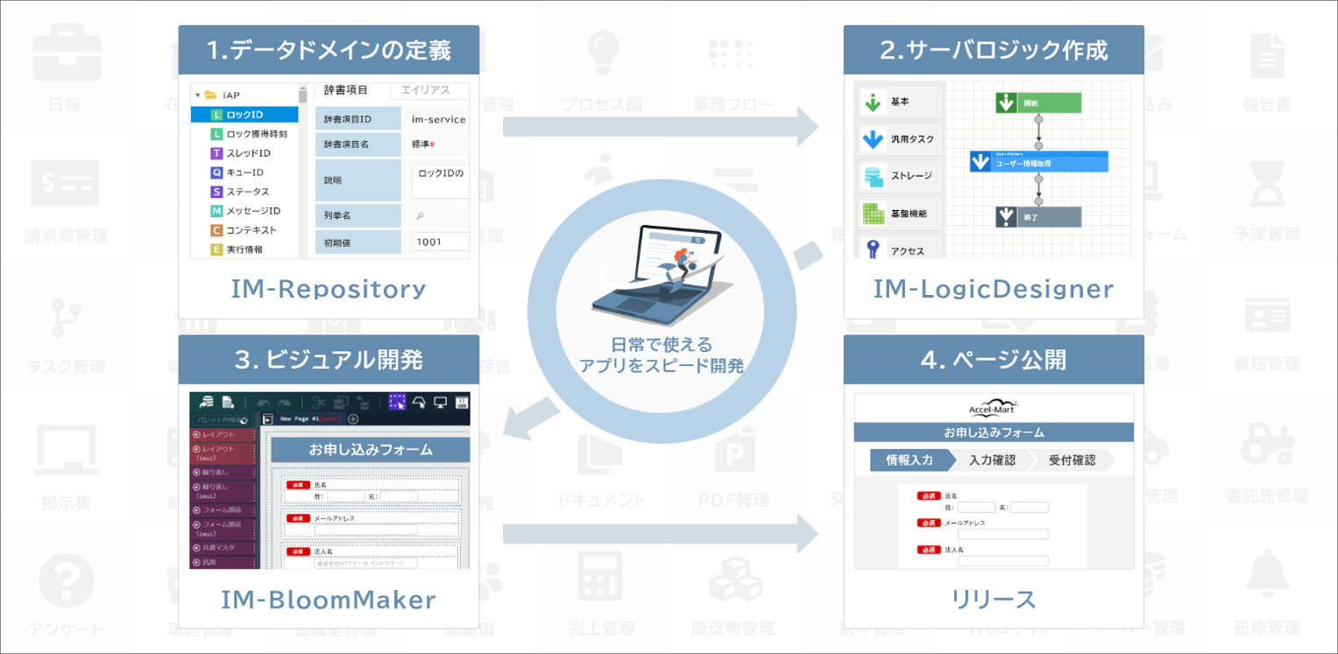This screenshot has width=1338, height=654.
Task: Click the orange C icon for コンテキスト
Action: [x=216, y=230]
